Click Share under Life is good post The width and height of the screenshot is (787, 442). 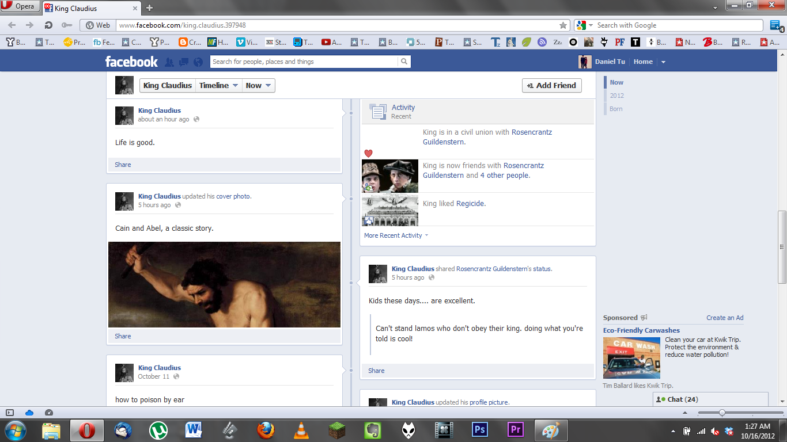[x=123, y=165]
